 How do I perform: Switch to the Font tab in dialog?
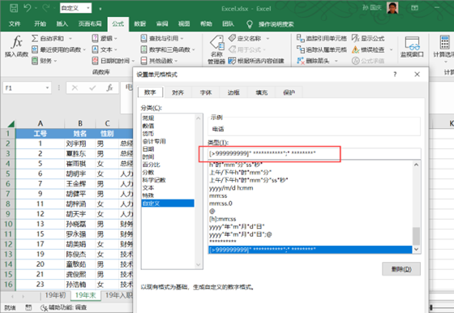click(206, 92)
